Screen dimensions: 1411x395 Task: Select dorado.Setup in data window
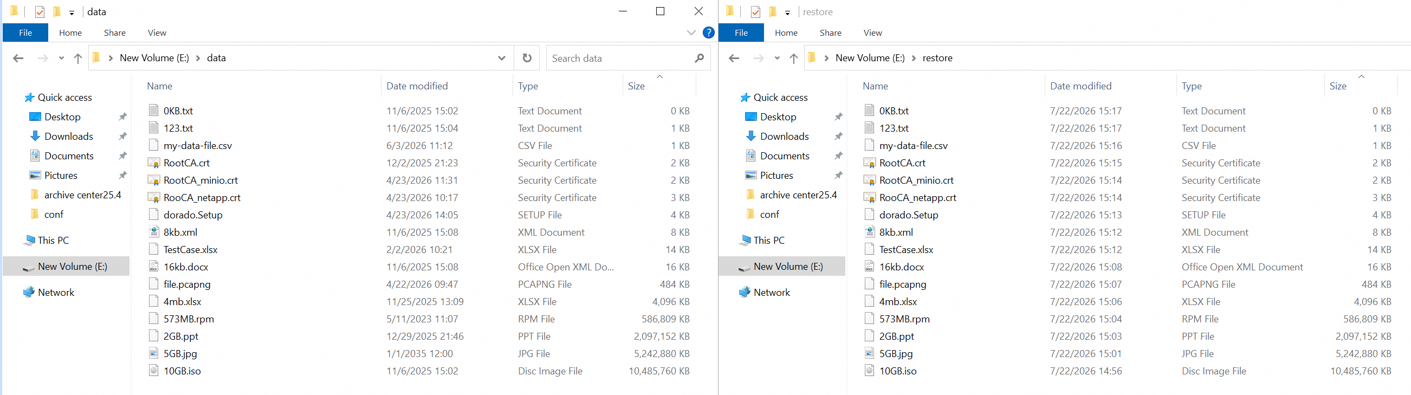pos(193,215)
